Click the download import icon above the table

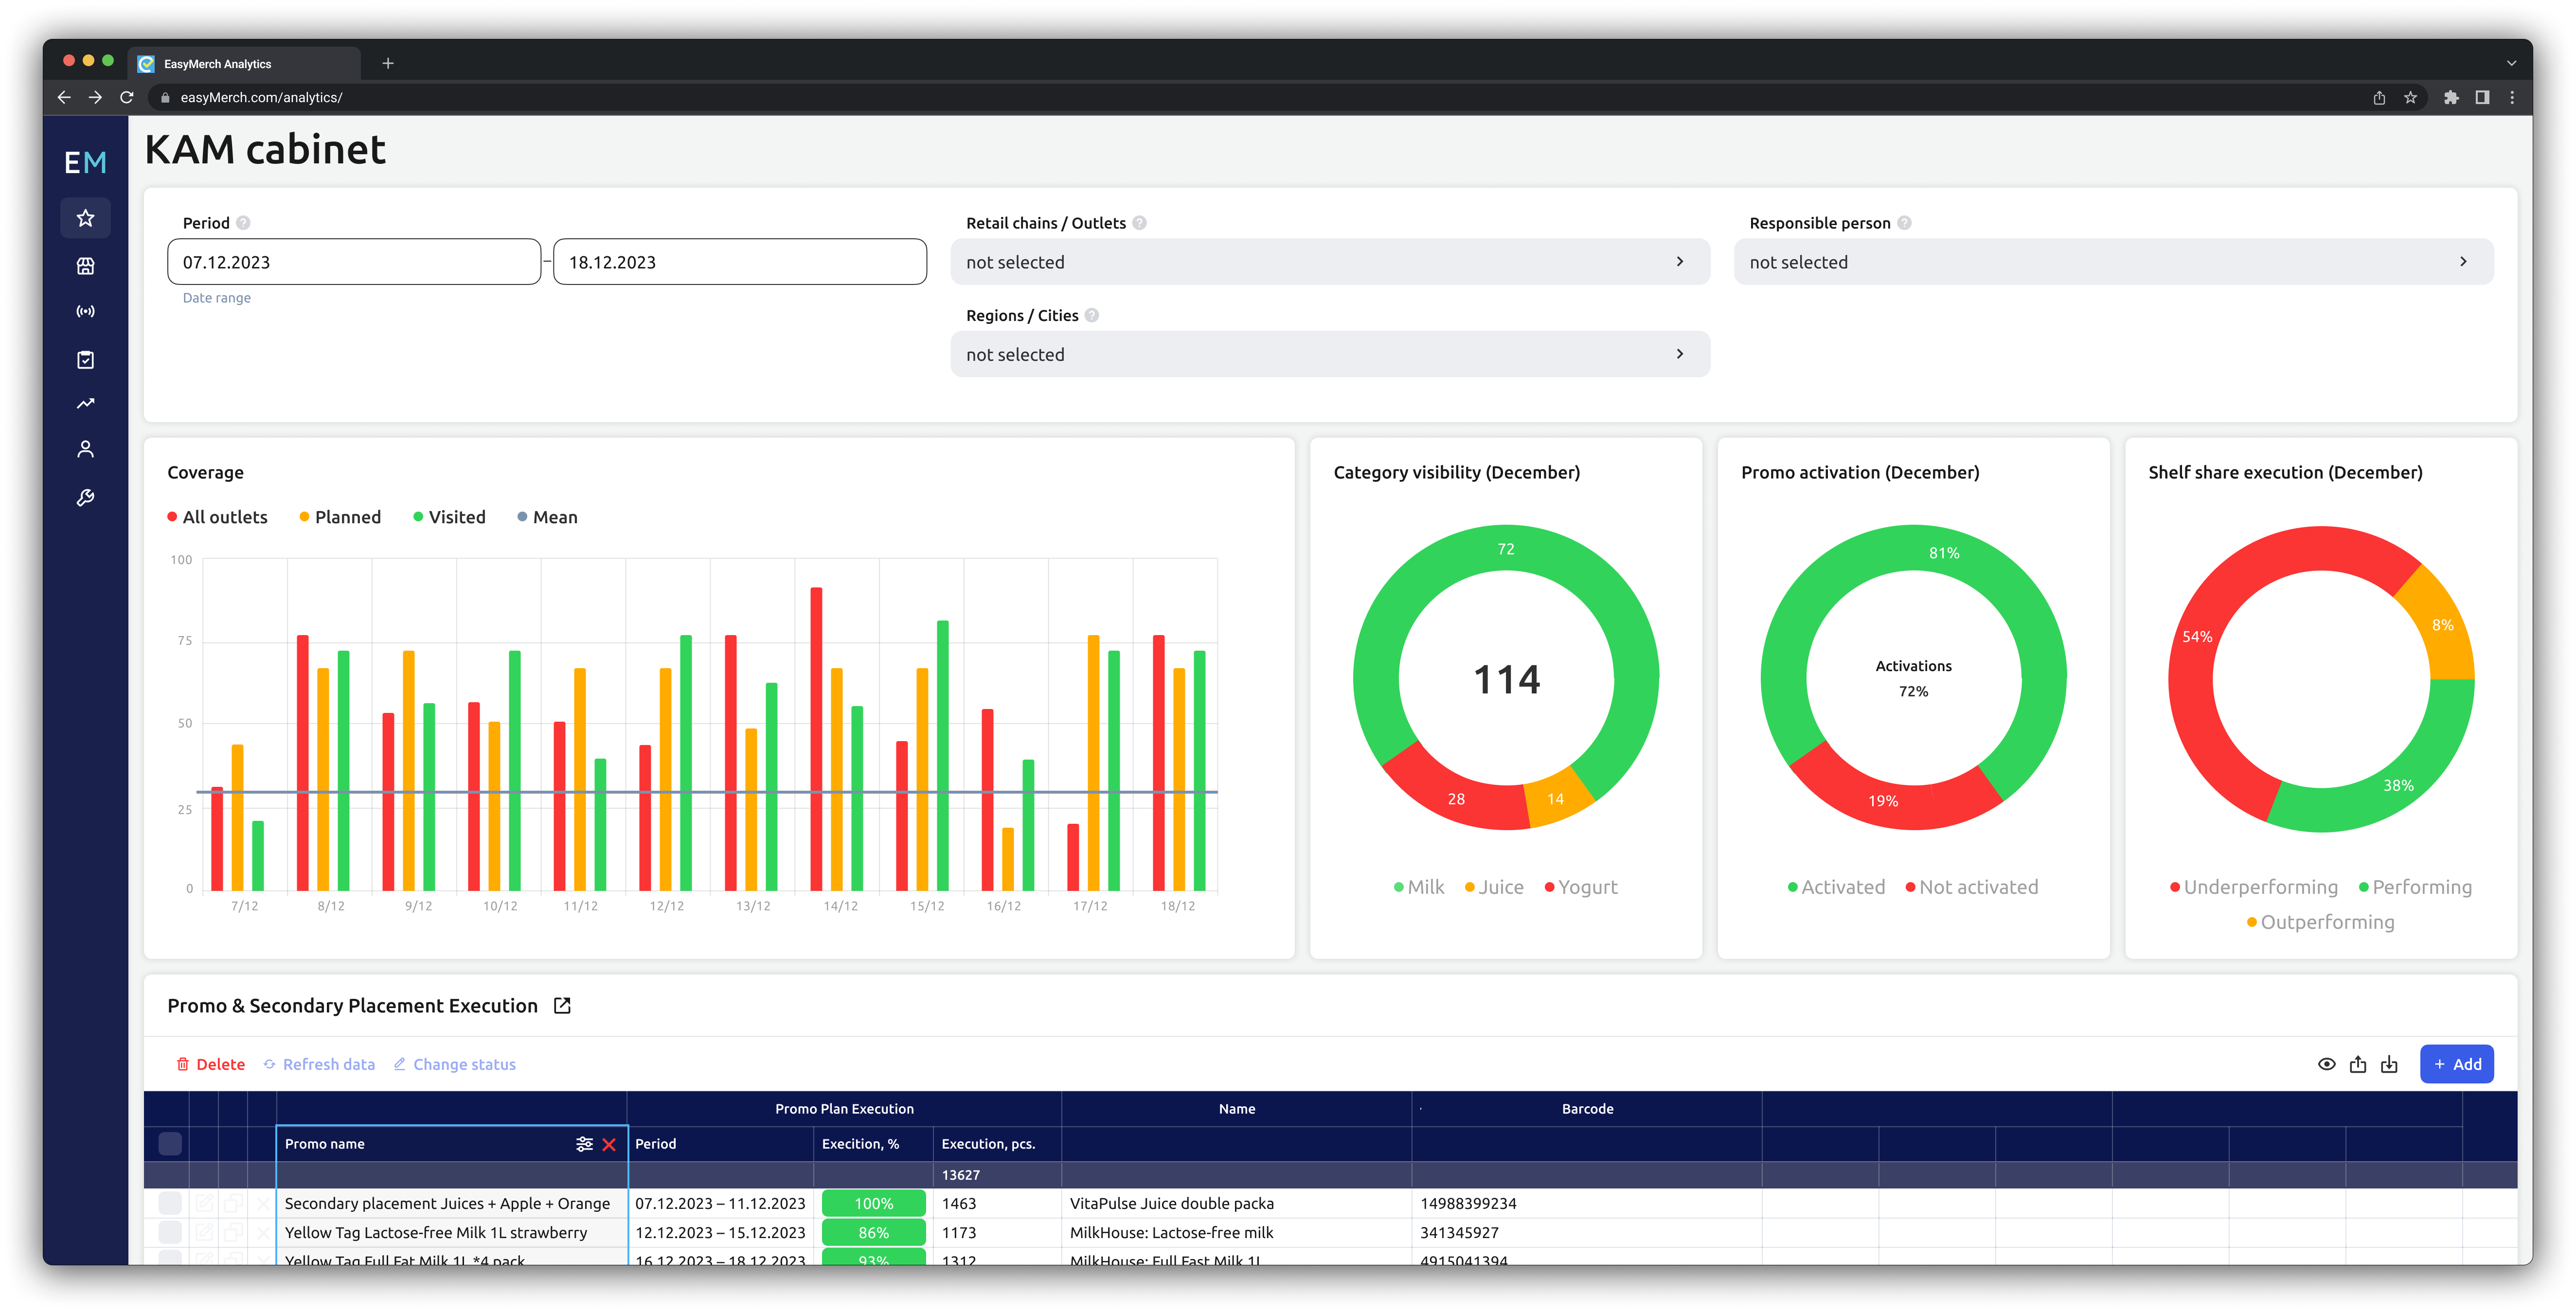click(x=2389, y=1064)
